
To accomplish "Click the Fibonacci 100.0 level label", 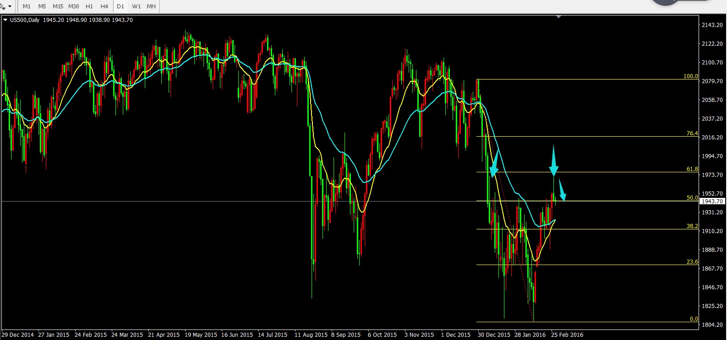I will click(690, 76).
